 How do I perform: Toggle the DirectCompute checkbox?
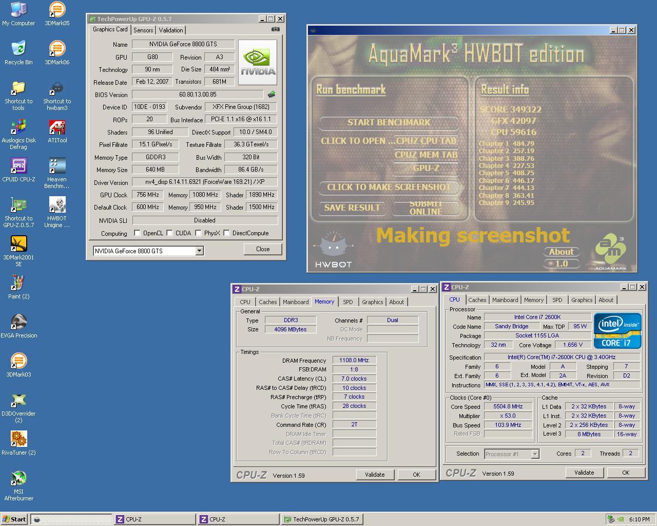tap(226, 233)
